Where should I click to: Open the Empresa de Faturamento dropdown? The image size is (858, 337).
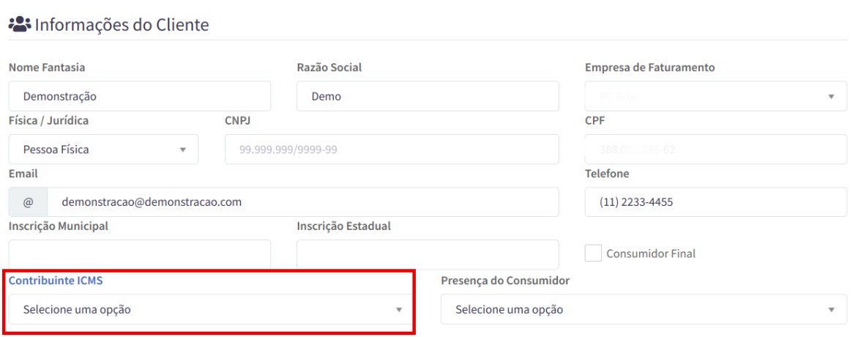coord(716,97)
